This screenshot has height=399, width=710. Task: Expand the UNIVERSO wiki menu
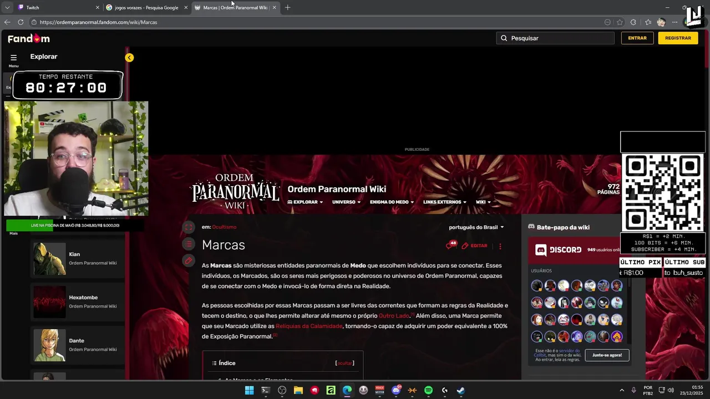(346, 202)
